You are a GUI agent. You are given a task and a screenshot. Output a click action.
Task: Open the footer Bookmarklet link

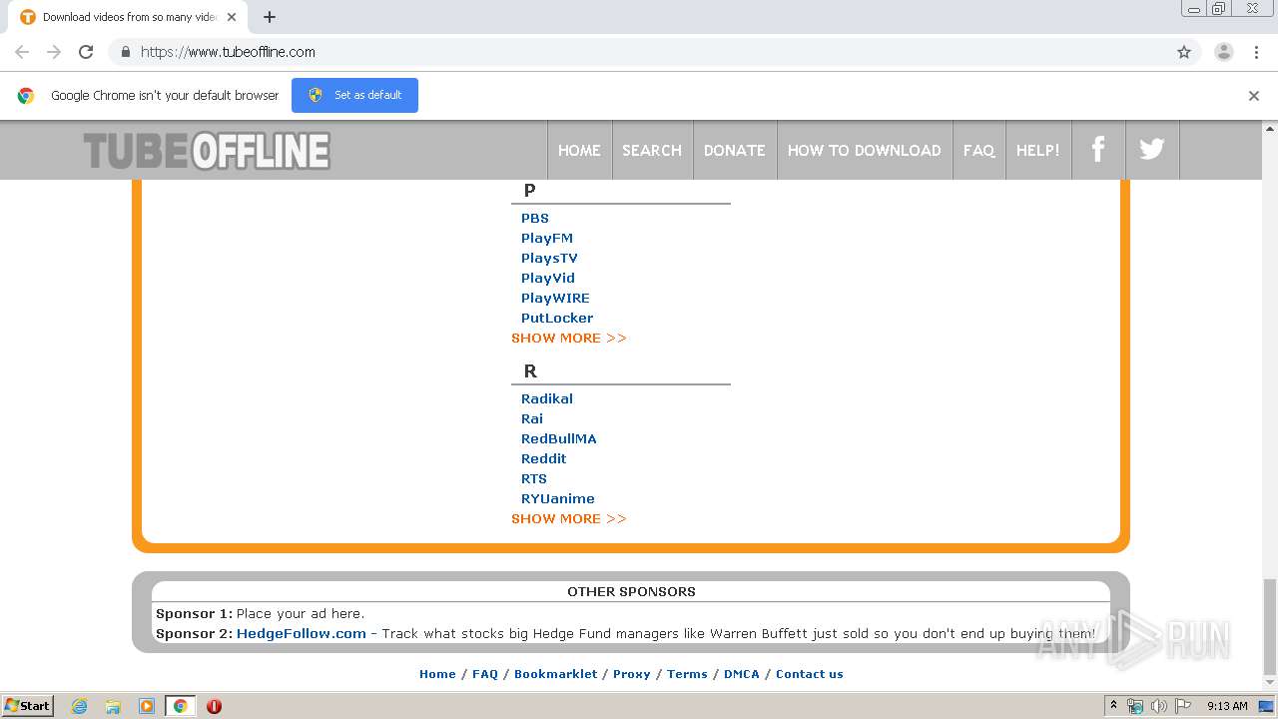click(556, 674)
